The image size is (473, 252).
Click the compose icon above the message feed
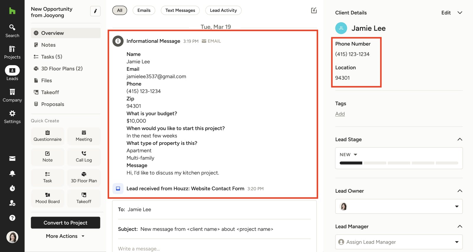click(314, 11)
